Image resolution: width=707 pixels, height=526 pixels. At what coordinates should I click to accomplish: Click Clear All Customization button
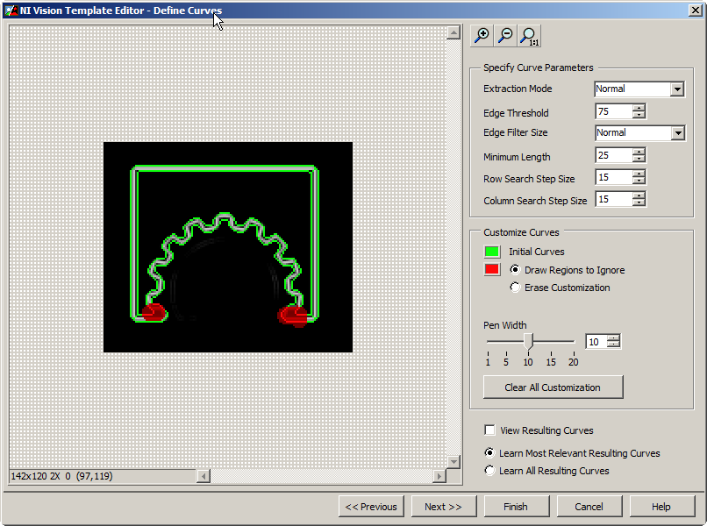553,387
